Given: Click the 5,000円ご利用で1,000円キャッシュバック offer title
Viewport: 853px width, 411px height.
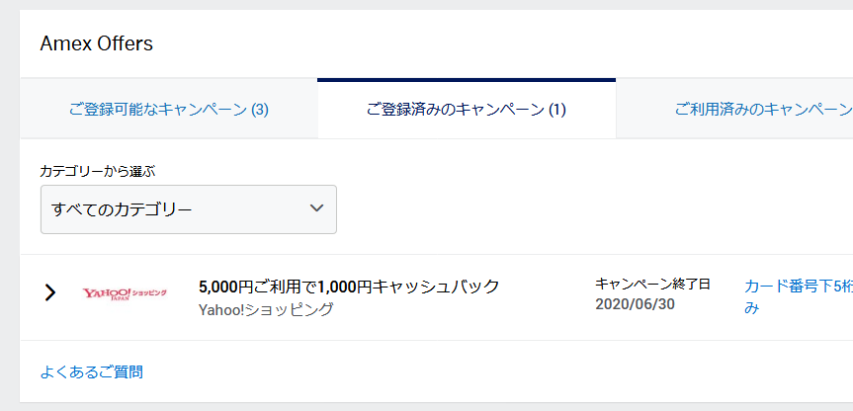Looking at the screenshot, I should pos(349,287).
